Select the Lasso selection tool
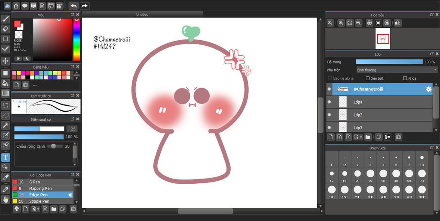The height and width of the screenshot is (221, 440). coord(6,115)
